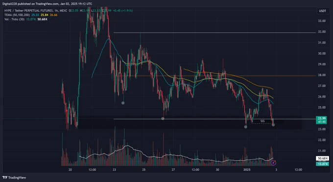Click the 32.00 price axis label
This screenshot has width=333, height=182.
[322, 32]
